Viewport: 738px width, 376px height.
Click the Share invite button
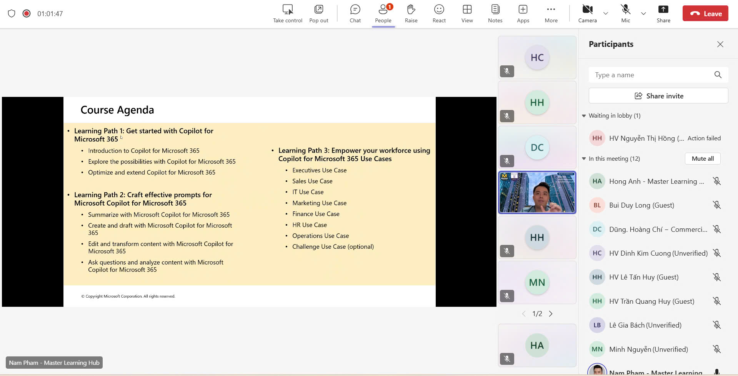click(658, 96)
